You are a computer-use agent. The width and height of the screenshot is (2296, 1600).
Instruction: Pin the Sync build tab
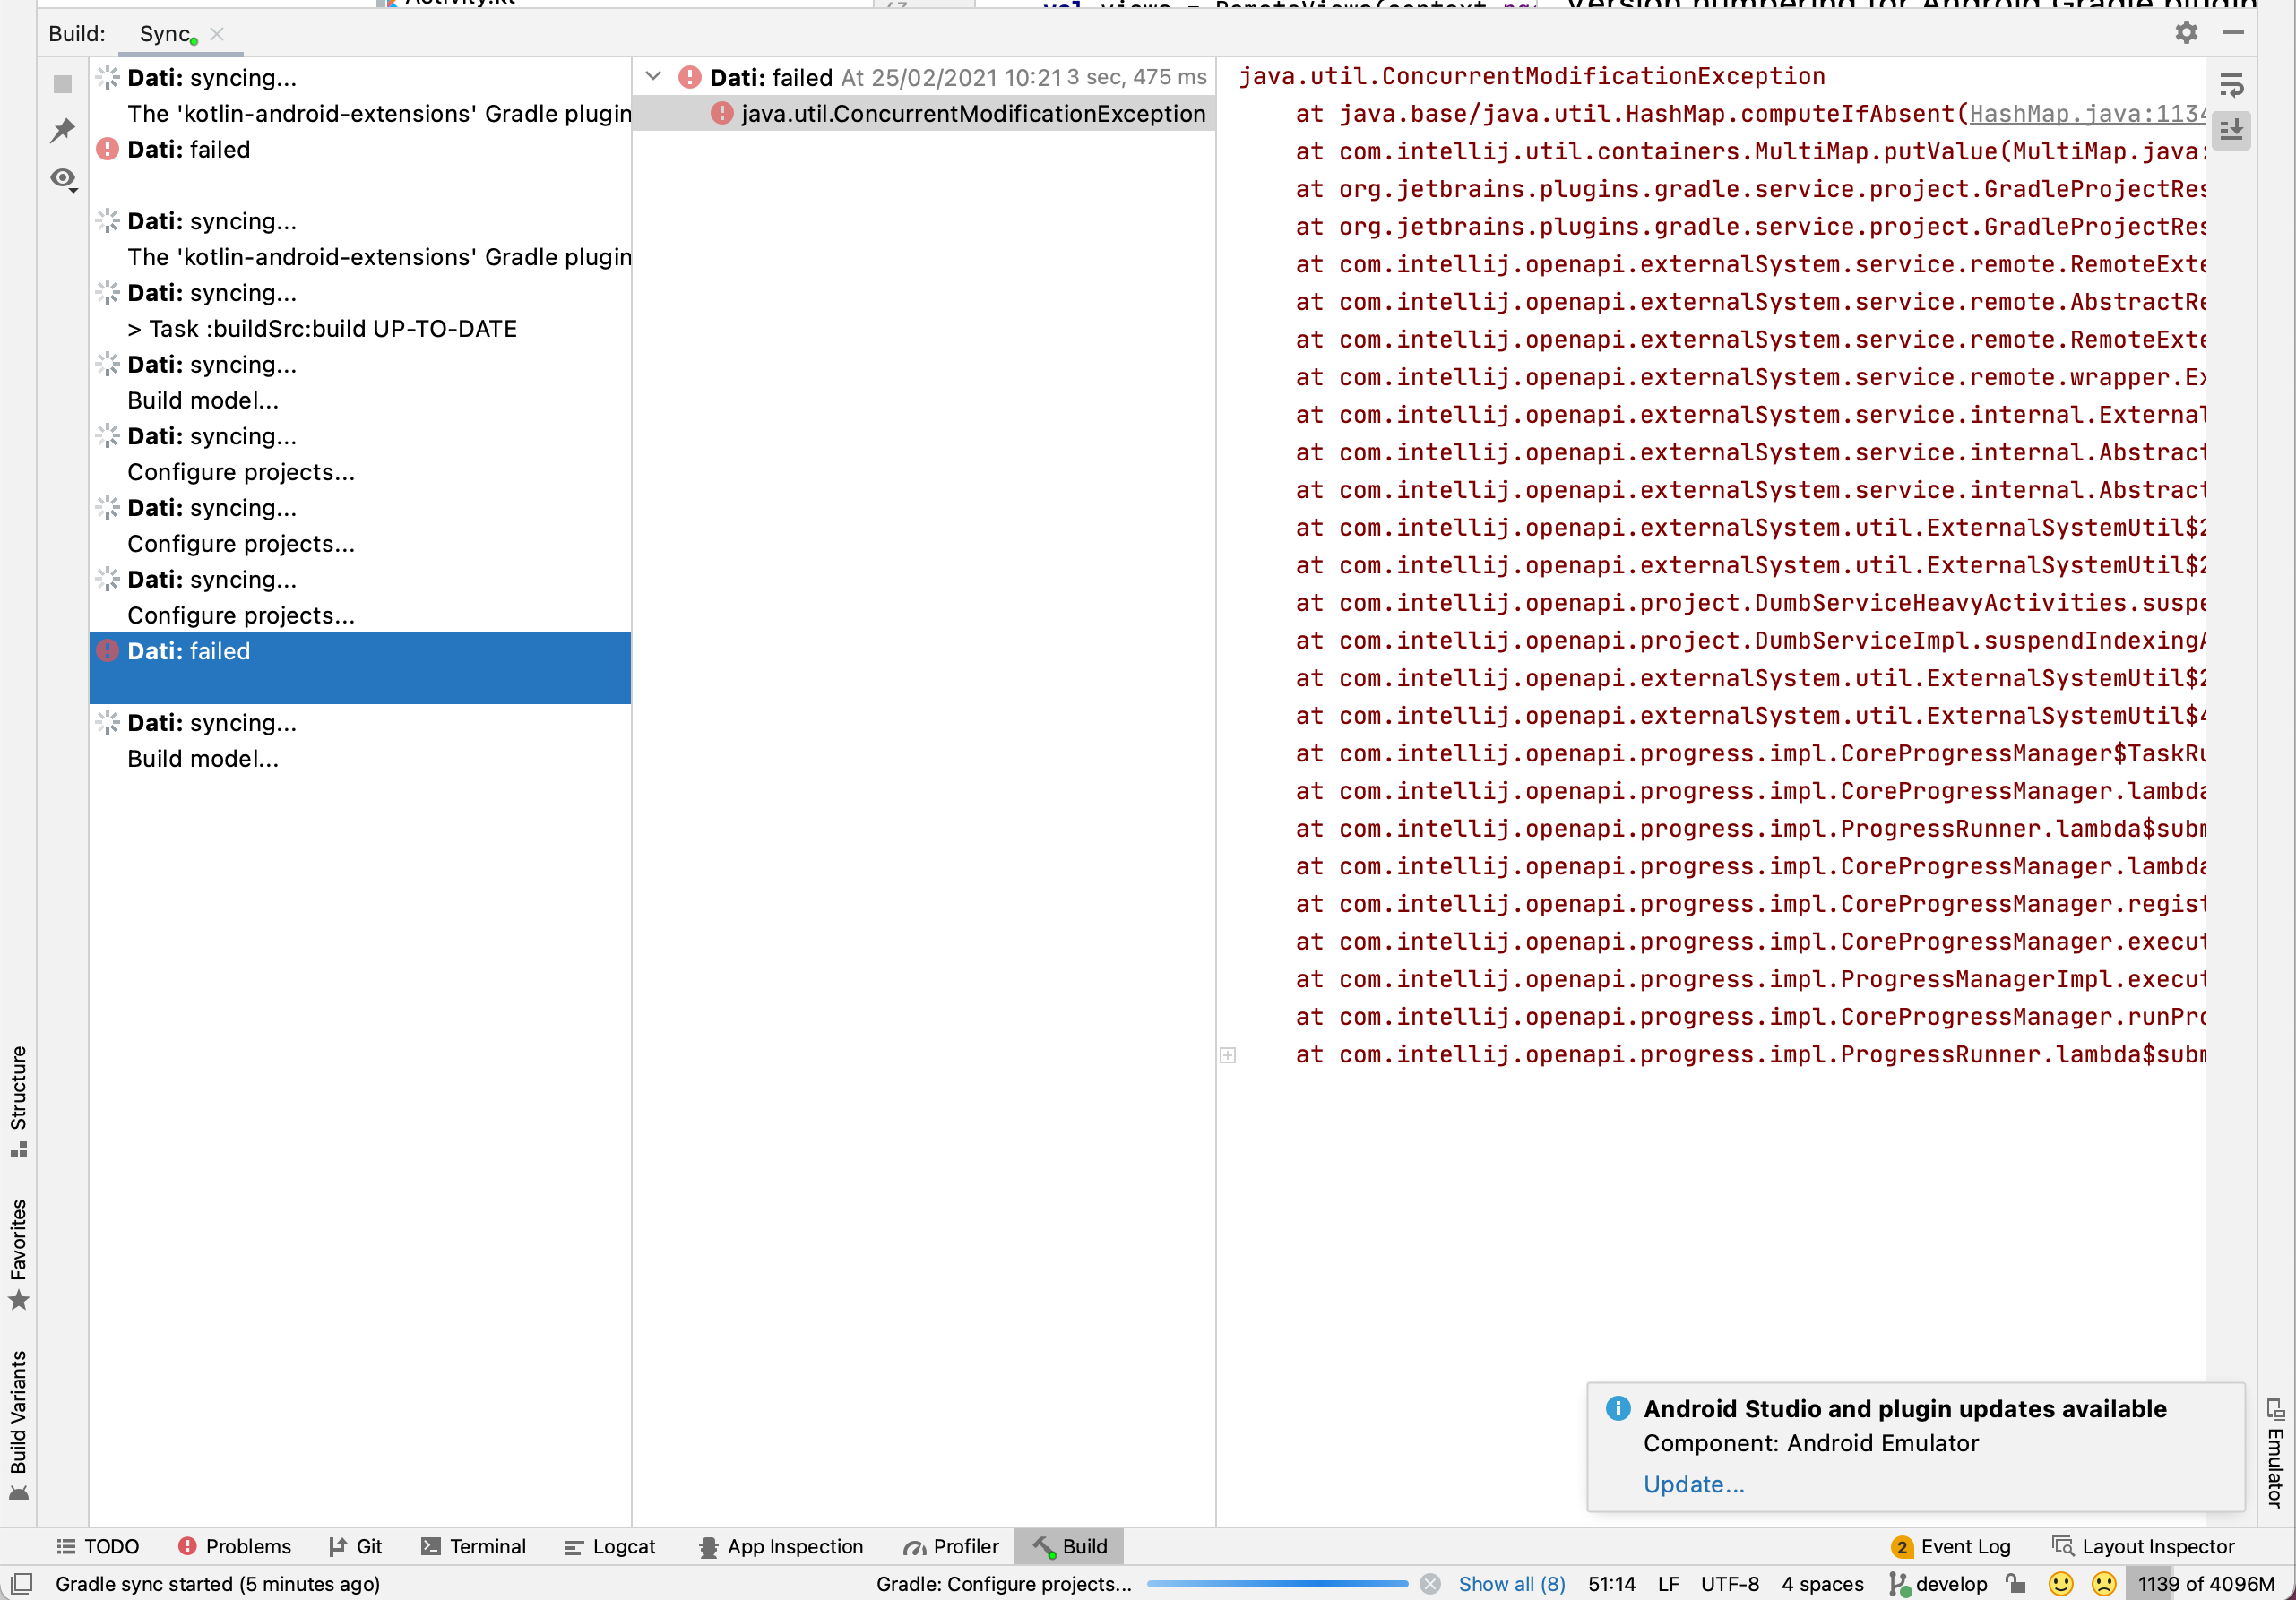[63, 131]
